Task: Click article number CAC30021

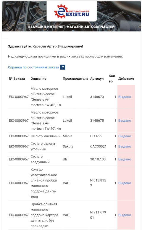Action: (98, 147)
